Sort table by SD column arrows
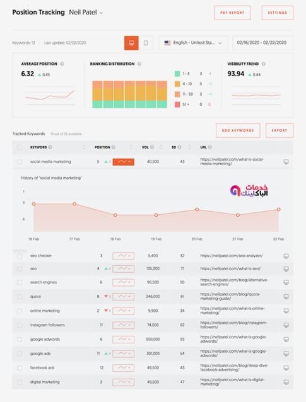Viewport: 306px width, 402px height. coord(189,147)
